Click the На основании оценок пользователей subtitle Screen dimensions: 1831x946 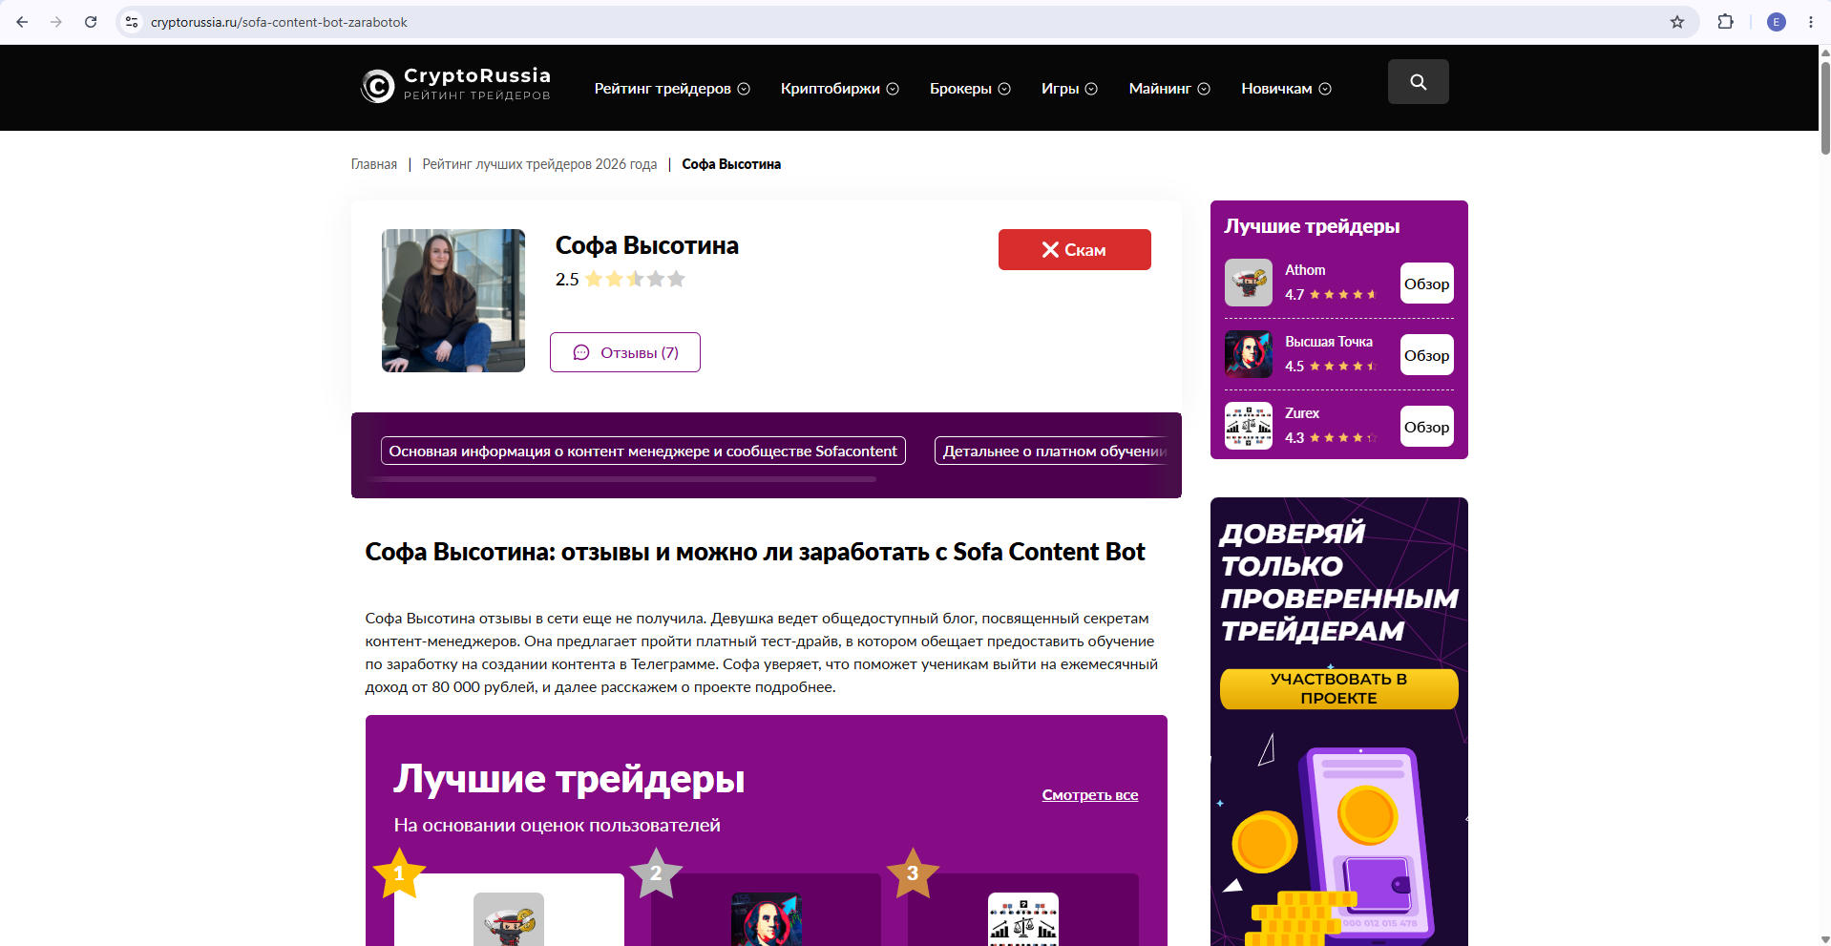(x=558, y=825)
